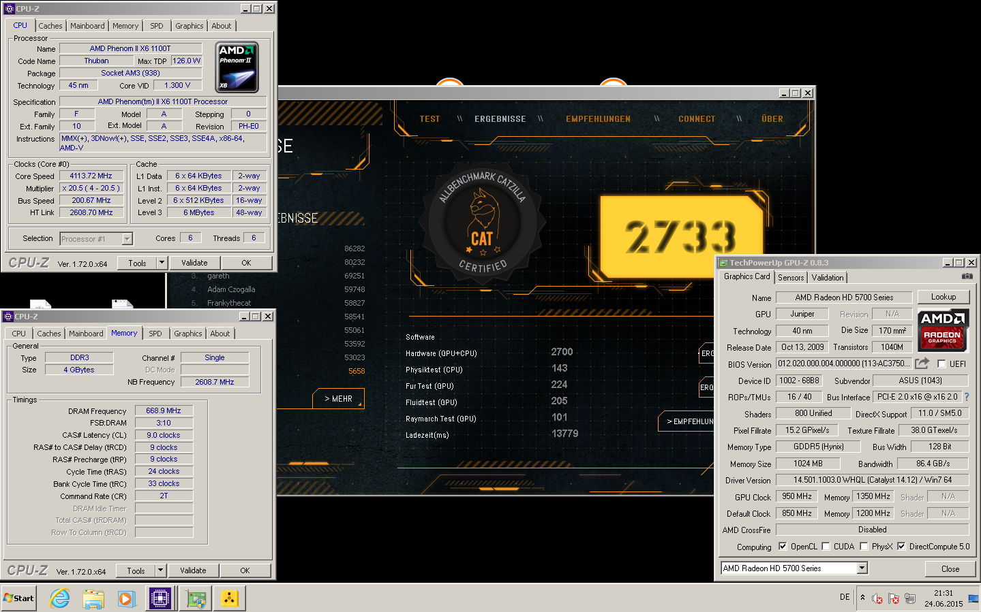Show hidden tray icons arrow
Viewport: 981px width, 612px height.
862,598
